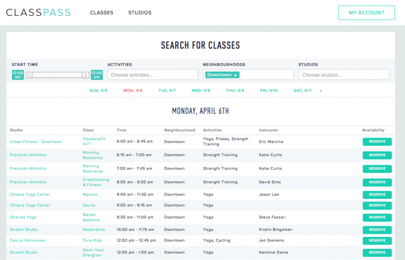This screenshot has width=405, height=260.
Task: Reserve the ObstacleFit HIIT class
Action: tap(377, 142)
